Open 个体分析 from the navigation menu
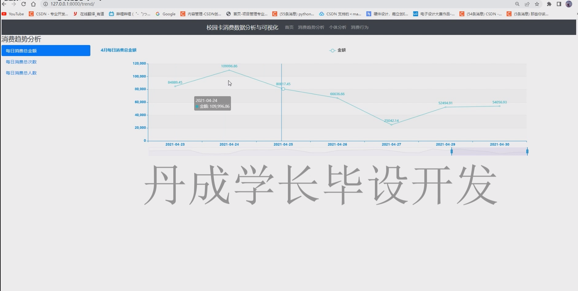The image size is (578, 291). 338,27
